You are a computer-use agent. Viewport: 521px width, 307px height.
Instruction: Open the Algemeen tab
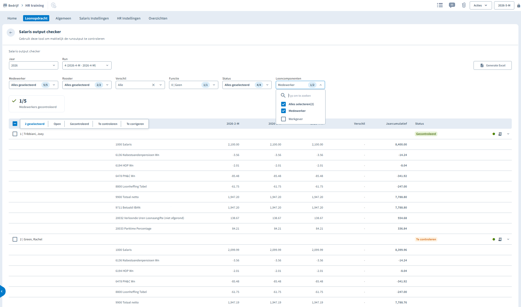click(63, 18)
